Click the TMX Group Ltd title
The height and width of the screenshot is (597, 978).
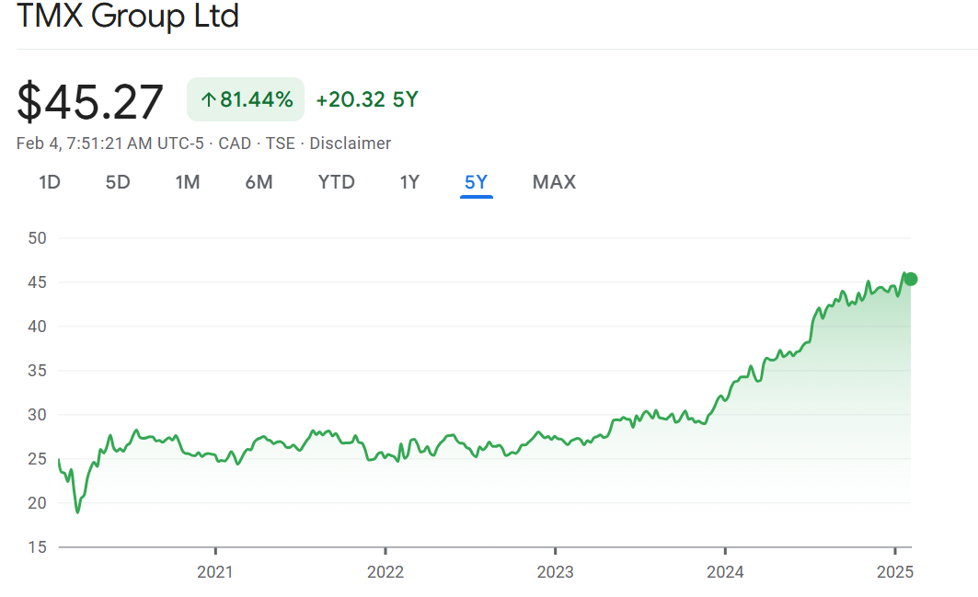pos(128,17)
